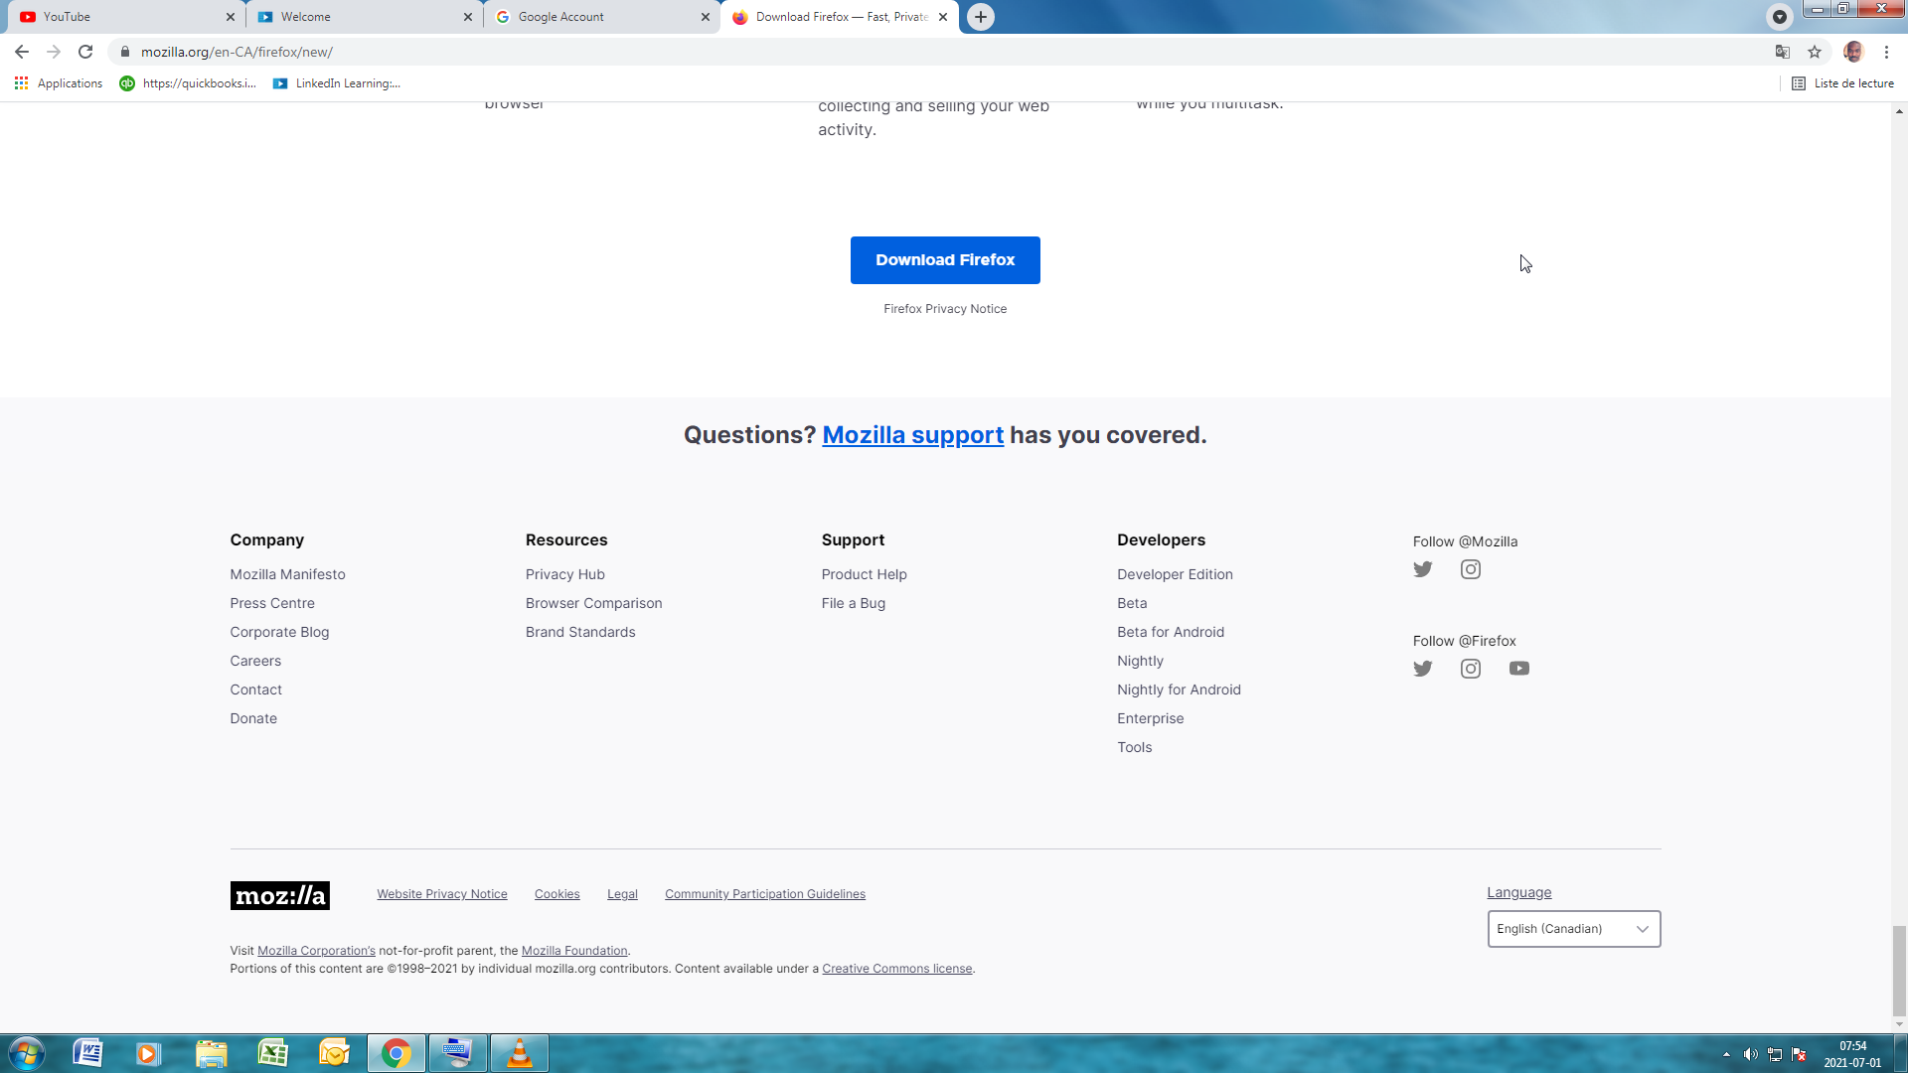The width and height of the screenshot is (1908, 1073).
Task: Open Mozilla's Twitter profile icon
Action: (1422, 569)
